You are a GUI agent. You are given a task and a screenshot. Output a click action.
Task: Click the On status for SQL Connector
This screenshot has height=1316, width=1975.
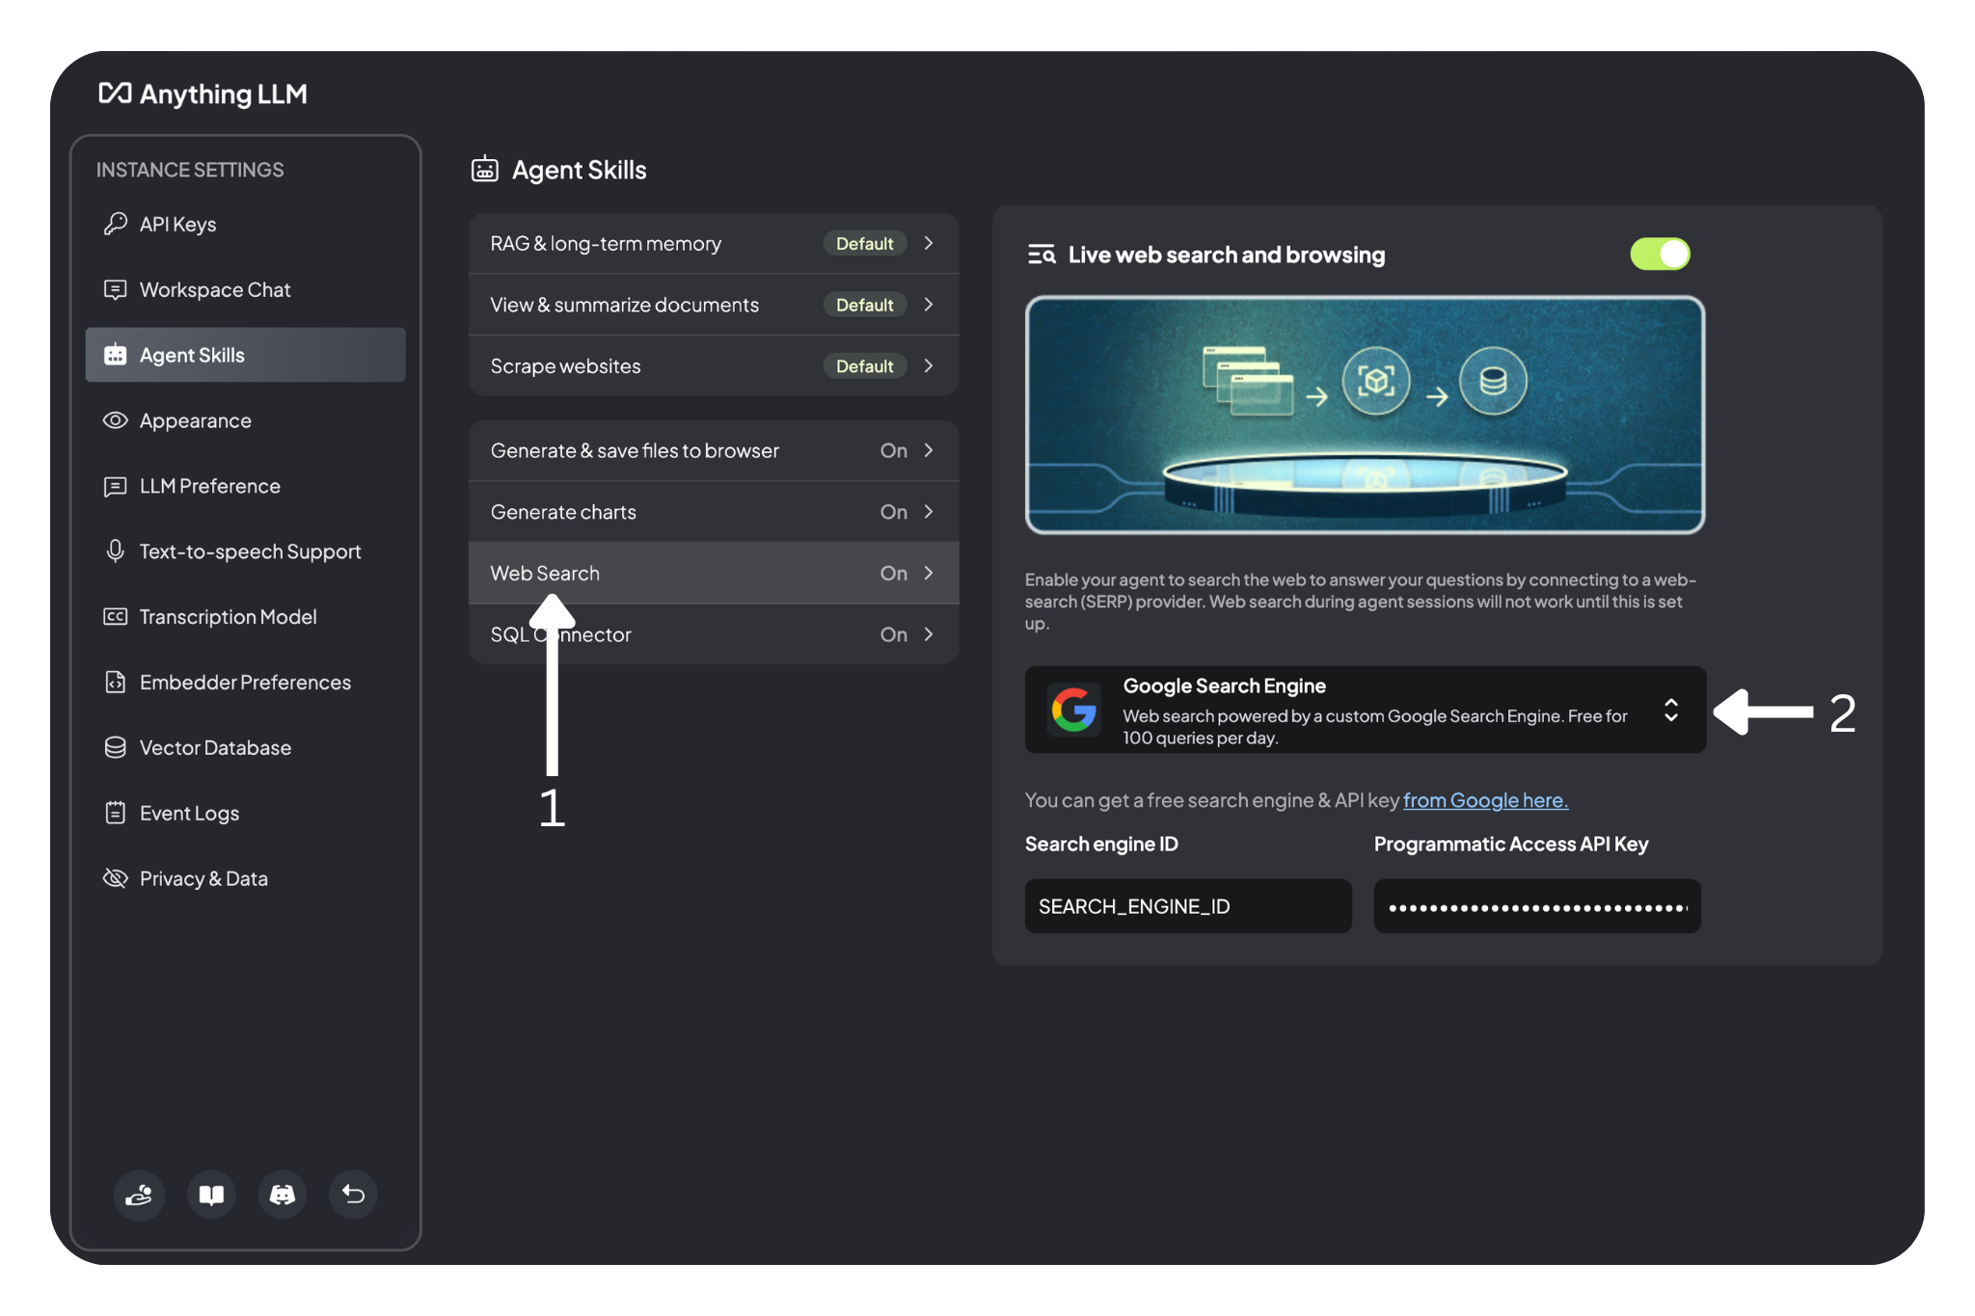893,634
